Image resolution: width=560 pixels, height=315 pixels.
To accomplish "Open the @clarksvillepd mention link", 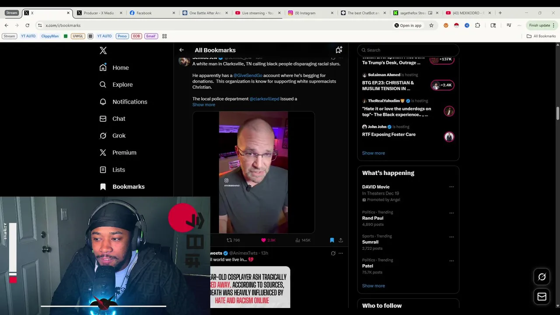I will 264,99.
